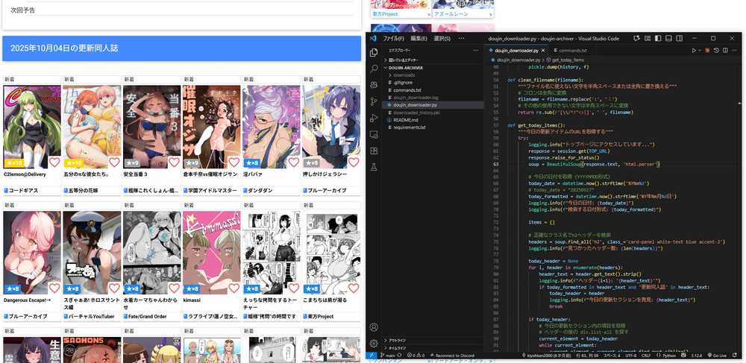Open Run and Debug view in activity bar
Viewport: 746px width, 363px height.
374,118
